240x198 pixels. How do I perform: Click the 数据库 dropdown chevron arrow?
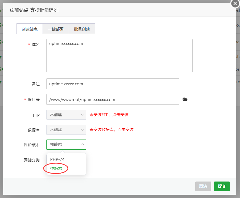pos(82,130)
